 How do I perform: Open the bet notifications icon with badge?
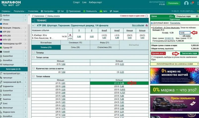[192, 3]
